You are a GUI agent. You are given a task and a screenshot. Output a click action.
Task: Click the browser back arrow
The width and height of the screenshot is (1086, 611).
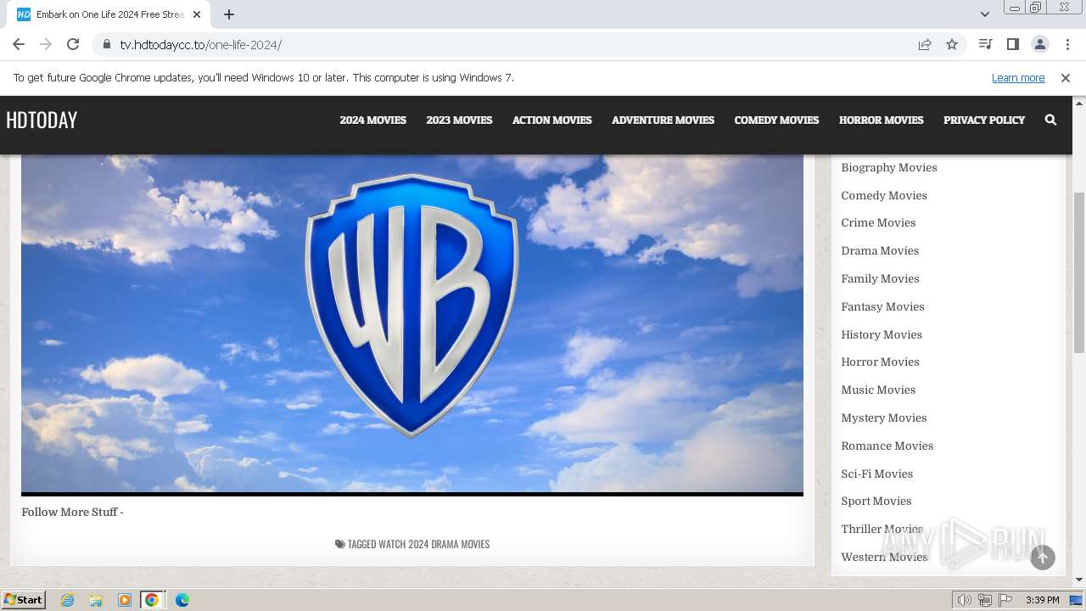19,44
